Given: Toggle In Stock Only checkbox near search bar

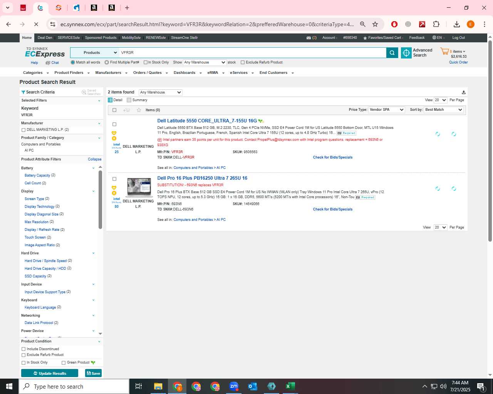Looking at the screenshot, I should [146, 62].
